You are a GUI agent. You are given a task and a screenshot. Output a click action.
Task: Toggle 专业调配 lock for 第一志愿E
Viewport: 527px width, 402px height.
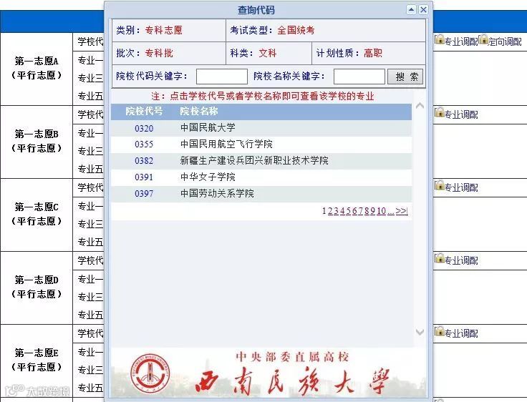[x=440, y=331]
